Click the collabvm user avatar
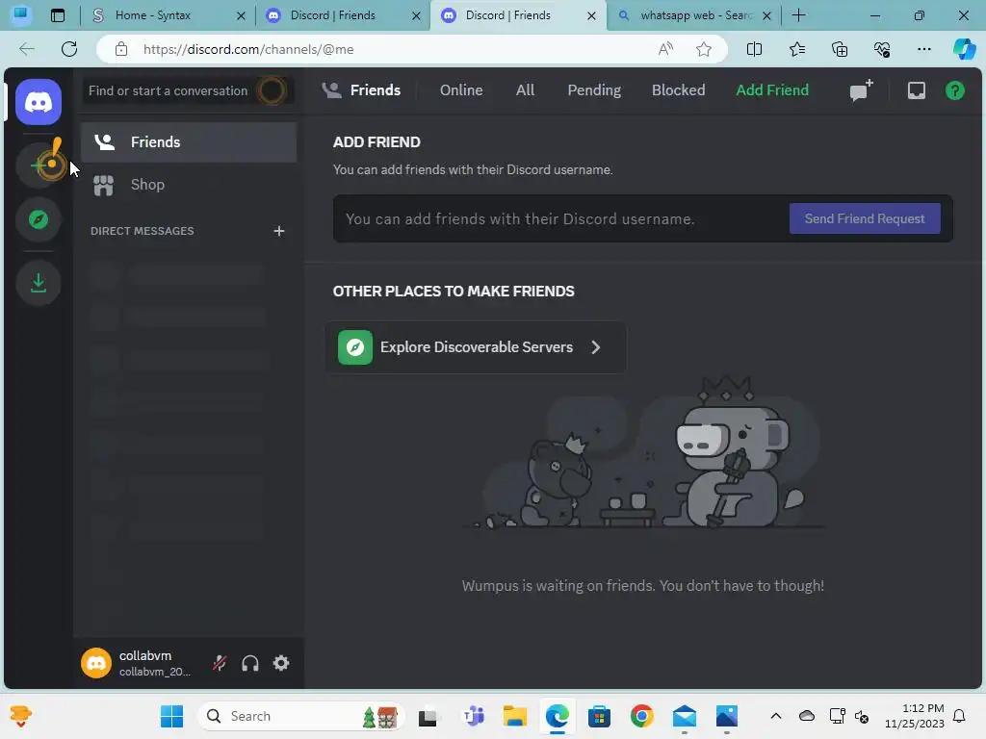 tap(96, 663)
